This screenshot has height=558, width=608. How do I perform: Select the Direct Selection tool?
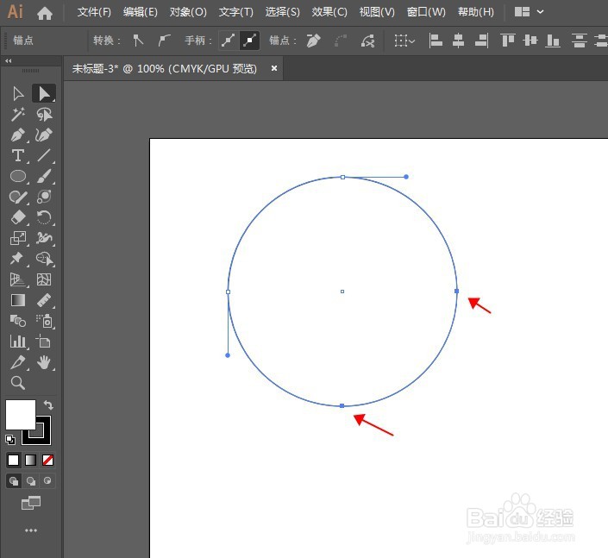point(44,93)
